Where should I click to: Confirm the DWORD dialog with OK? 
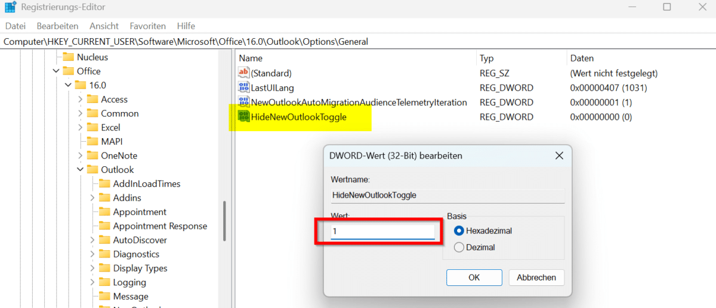[474, 277]
